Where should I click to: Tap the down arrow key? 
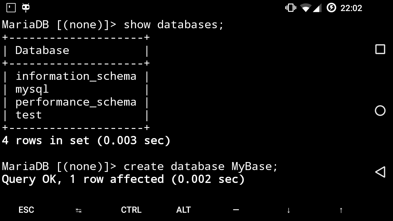(x=288, y=210)
